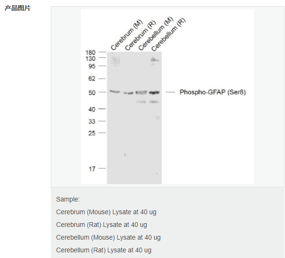
Task: Click the 62 molecular weight marker
Action: pos(92,79)
